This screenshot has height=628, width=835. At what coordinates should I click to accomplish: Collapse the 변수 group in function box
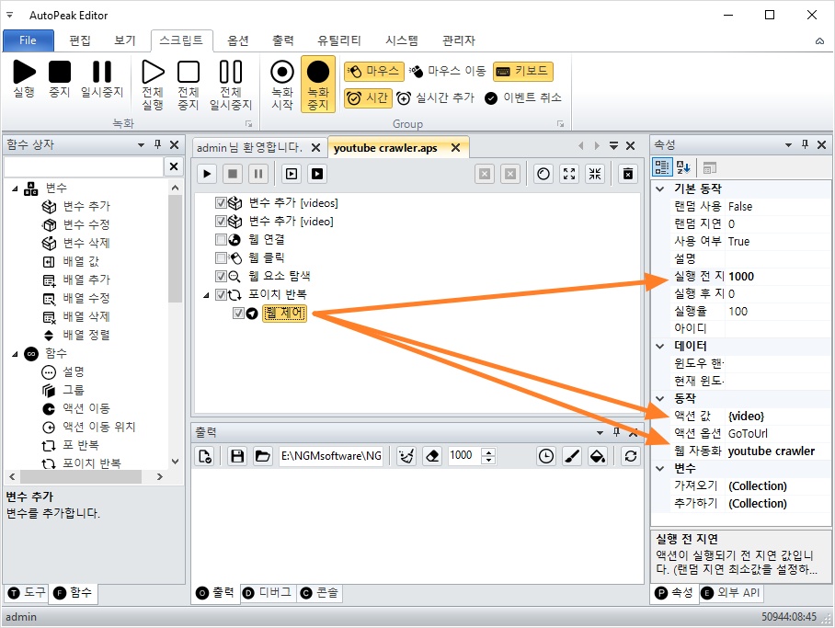15,188
